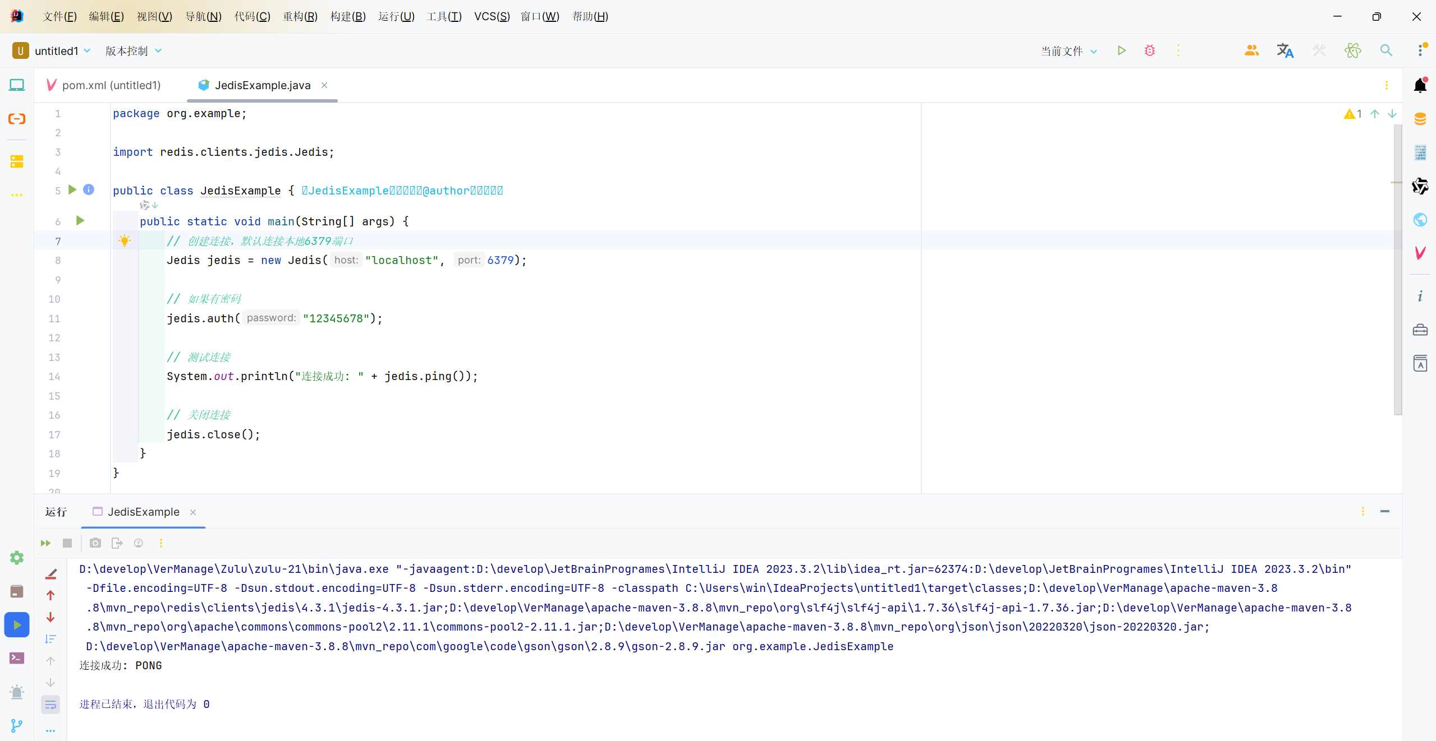The image size is (1436, 741).
Task: Run class JediExample from line 5 gutter arrow
Action: click(x=72, y=190)
